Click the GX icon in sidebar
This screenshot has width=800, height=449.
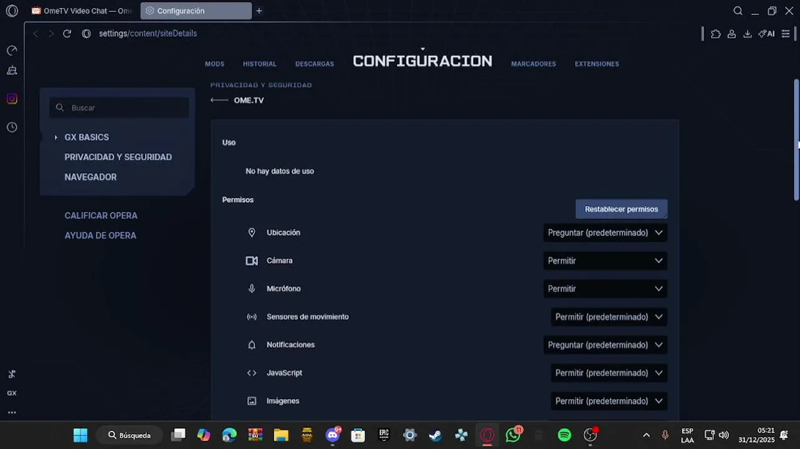tap(12, 393)
